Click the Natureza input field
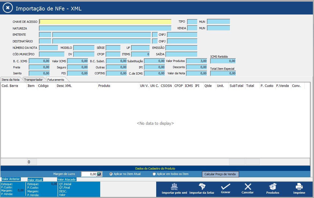Image resolution: width=314 pixels, height=198 pixels. click(x=105, y=28)
